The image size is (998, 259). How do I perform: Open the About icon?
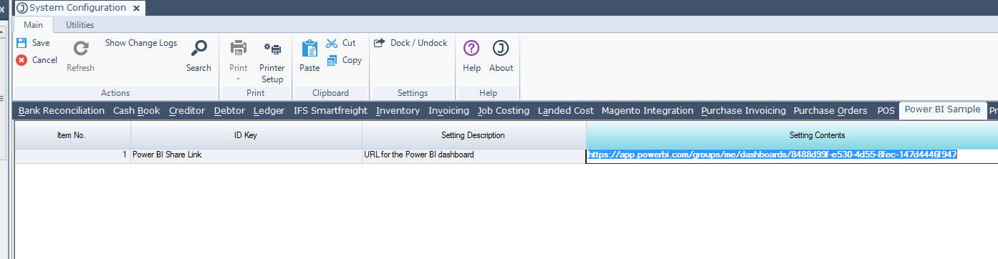click(x=501, y=48)
